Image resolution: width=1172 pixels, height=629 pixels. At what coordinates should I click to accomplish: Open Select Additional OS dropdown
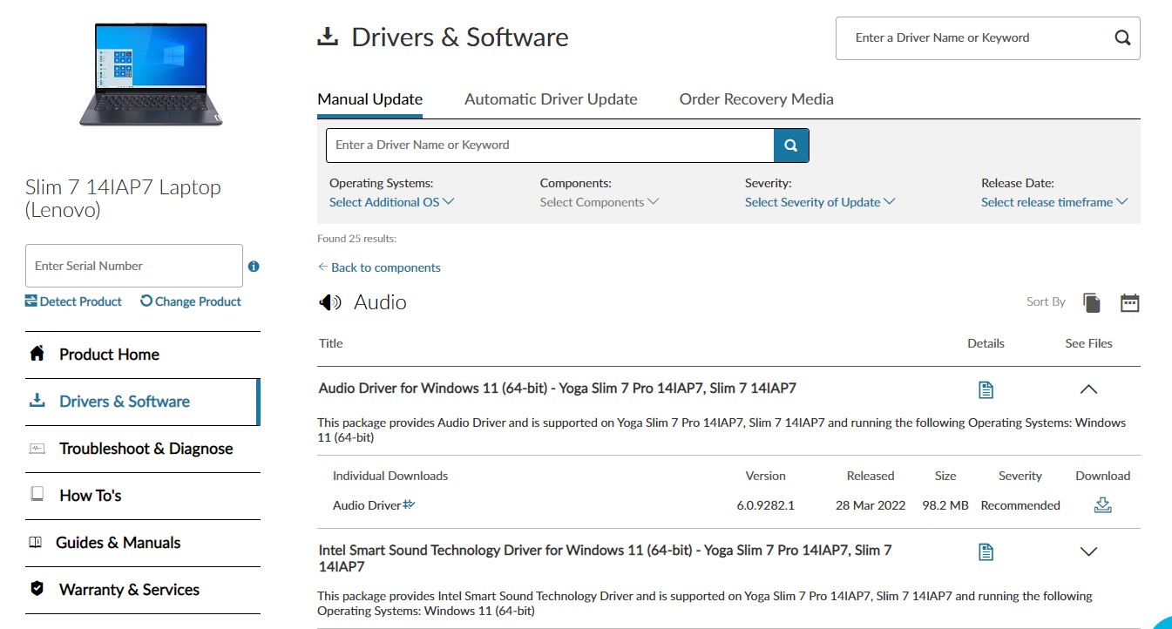391,202
